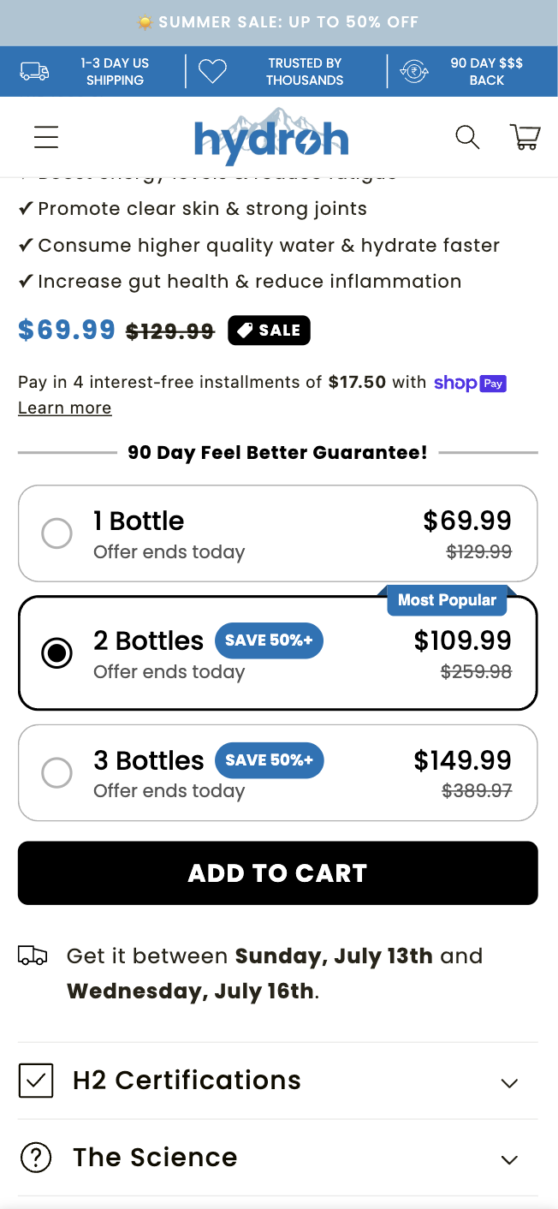
Task: Select the 1 Bottle radio option
Action: click(56, 534)
